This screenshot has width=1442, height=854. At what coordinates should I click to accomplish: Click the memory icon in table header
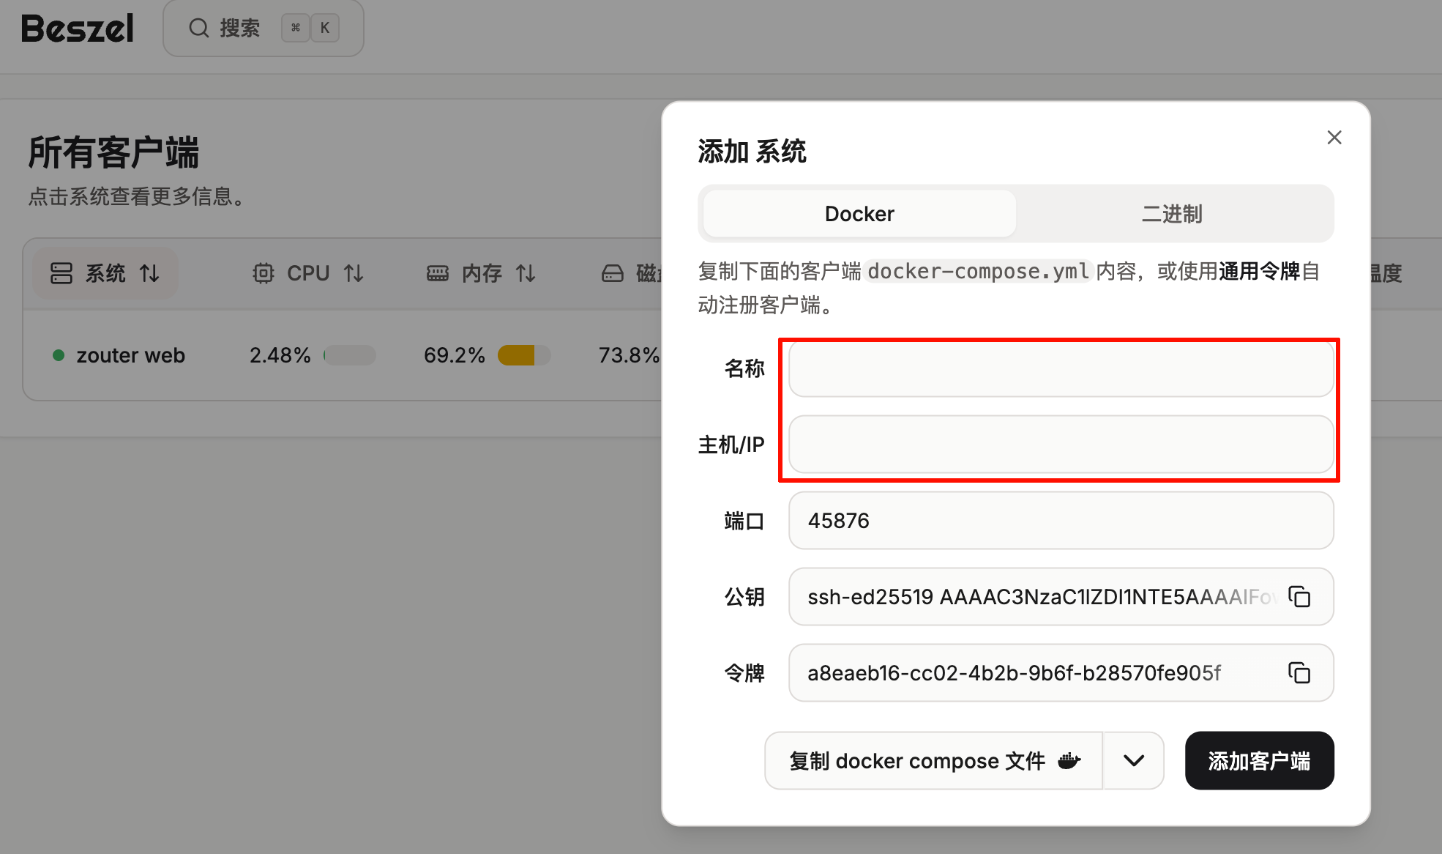[438, 273]
